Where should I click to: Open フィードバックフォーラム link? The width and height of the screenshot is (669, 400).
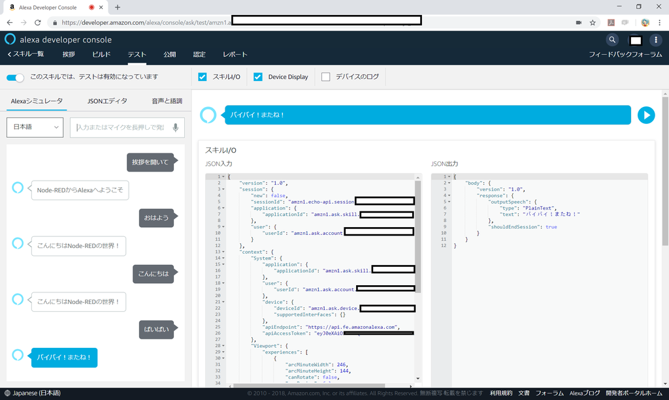pos(625,54)
